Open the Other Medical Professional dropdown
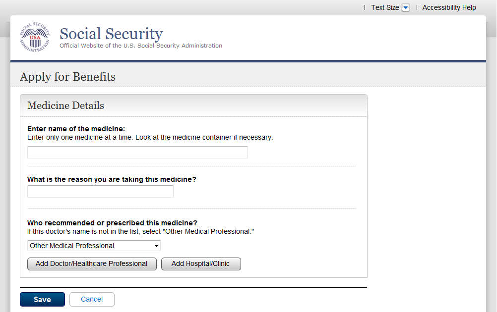Viewport: 497px width, 312px height. click(x=94, y=246)
